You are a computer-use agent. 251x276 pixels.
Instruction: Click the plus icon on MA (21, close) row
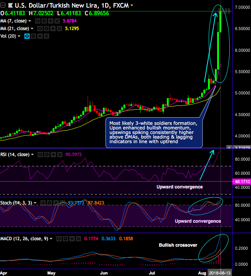pos(53,29)
